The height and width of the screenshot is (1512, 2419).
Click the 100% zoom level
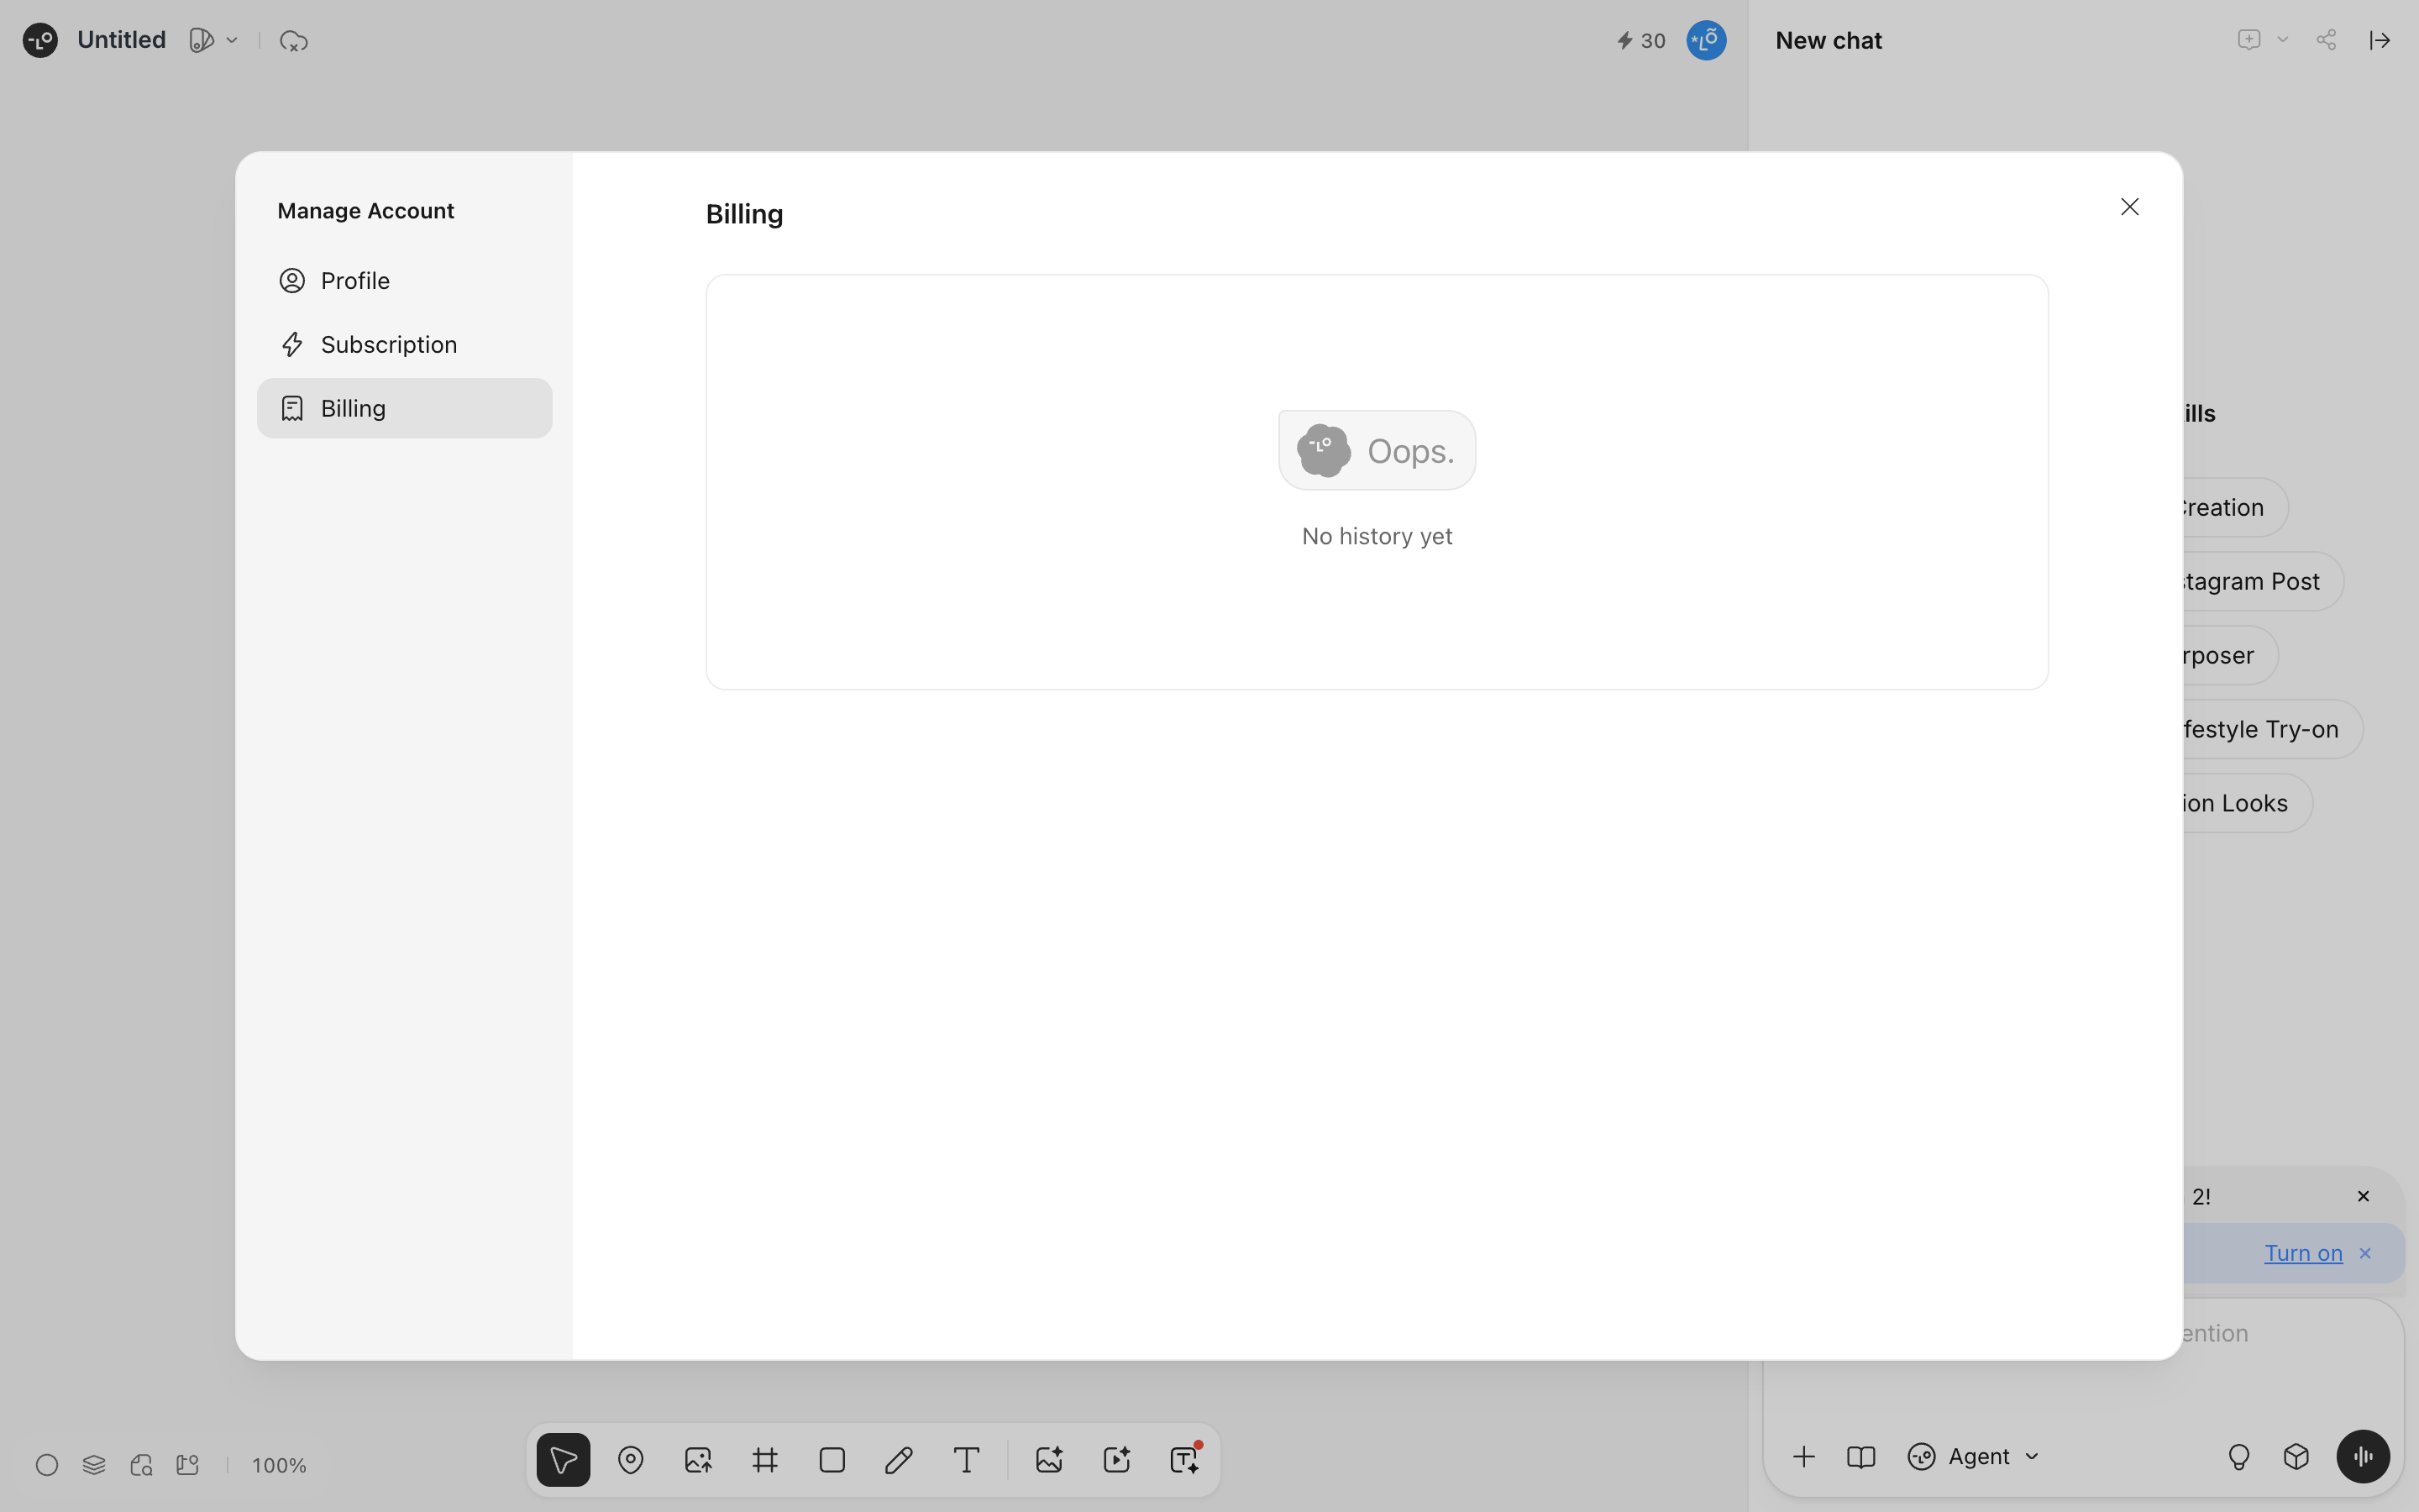279,1466
